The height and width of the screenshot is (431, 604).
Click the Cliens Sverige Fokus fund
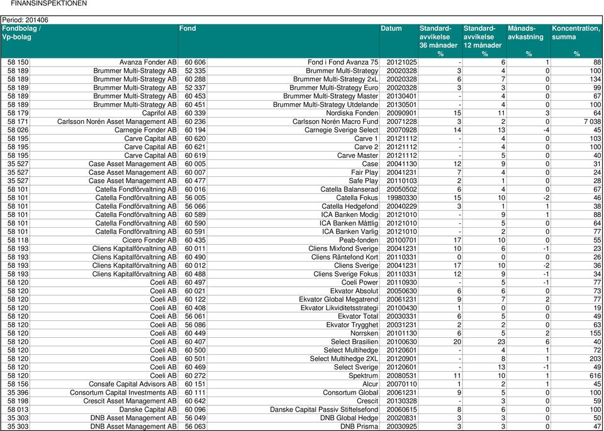[346, 274]
